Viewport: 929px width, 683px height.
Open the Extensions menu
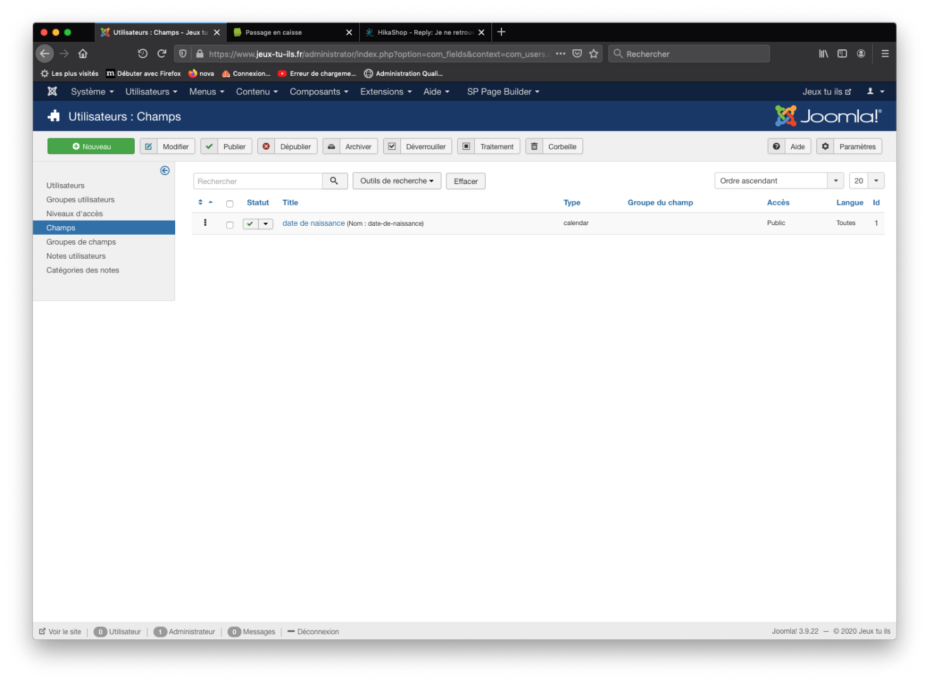386,92
